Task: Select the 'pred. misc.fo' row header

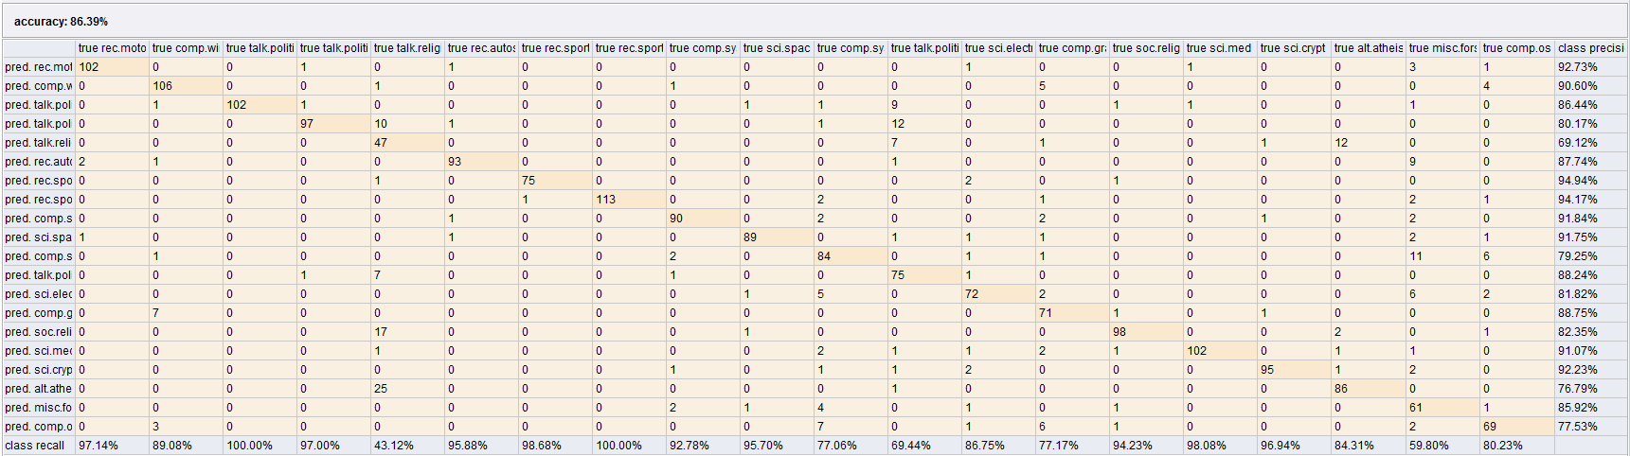Action: point(39,408)
